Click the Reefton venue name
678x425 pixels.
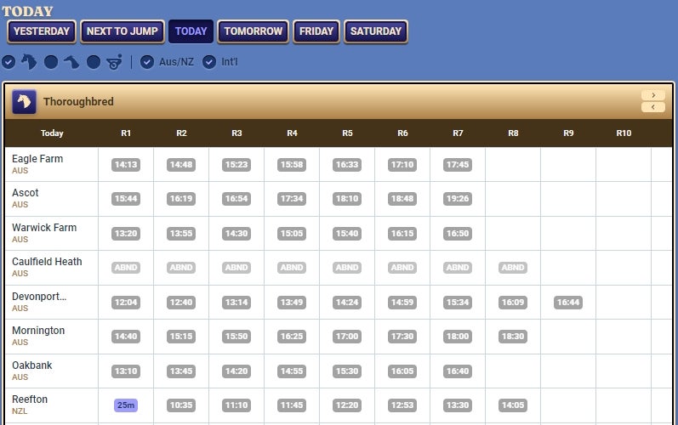pyautogui.click(x=30, y=399)
